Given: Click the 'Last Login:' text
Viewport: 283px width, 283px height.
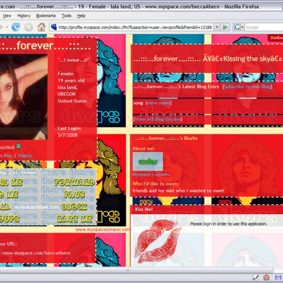Looking at the screenshot, I should tap(69, 129).
